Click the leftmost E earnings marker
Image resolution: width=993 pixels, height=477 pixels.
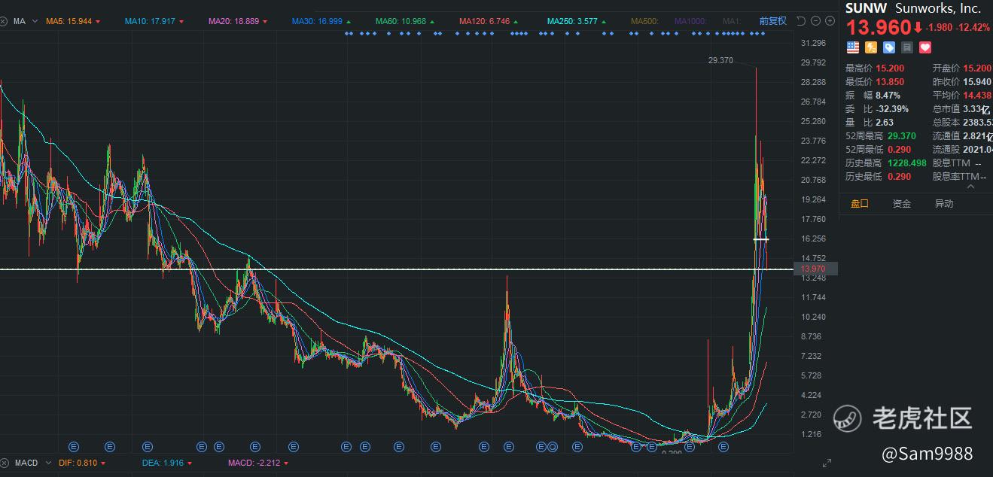pos(74,446)
